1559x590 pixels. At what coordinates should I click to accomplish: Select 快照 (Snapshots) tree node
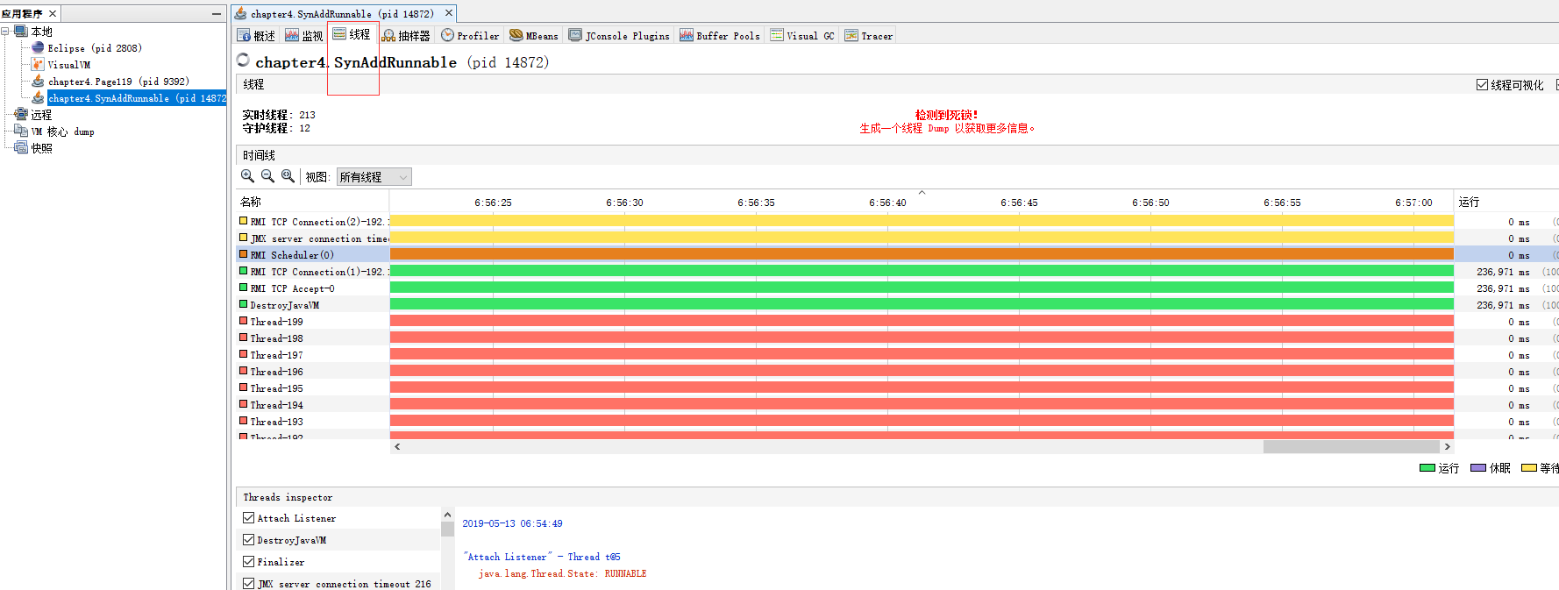tap(41, 148)
